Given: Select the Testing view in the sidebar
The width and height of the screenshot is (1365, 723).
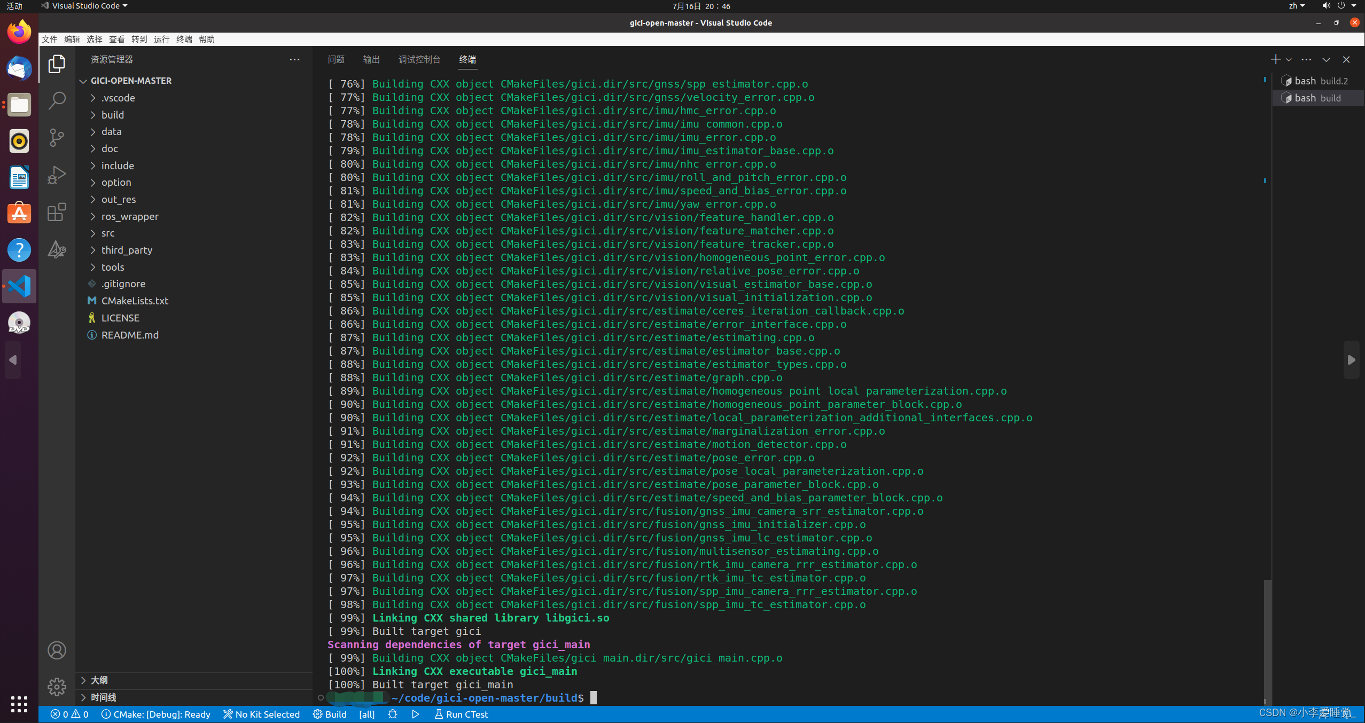Looking at the screenshot, I should point(57,249).
